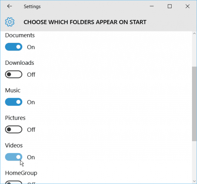197x184 pixels.
Task: Switch off the Videos toggle
Action: [13, 157]
